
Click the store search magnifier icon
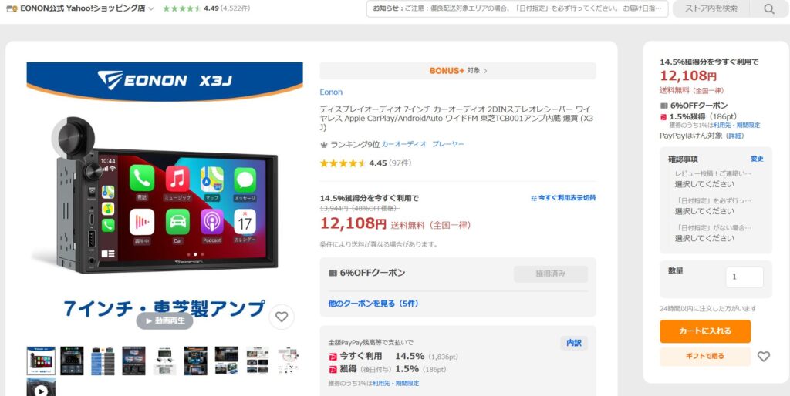[x=768, y=8]
